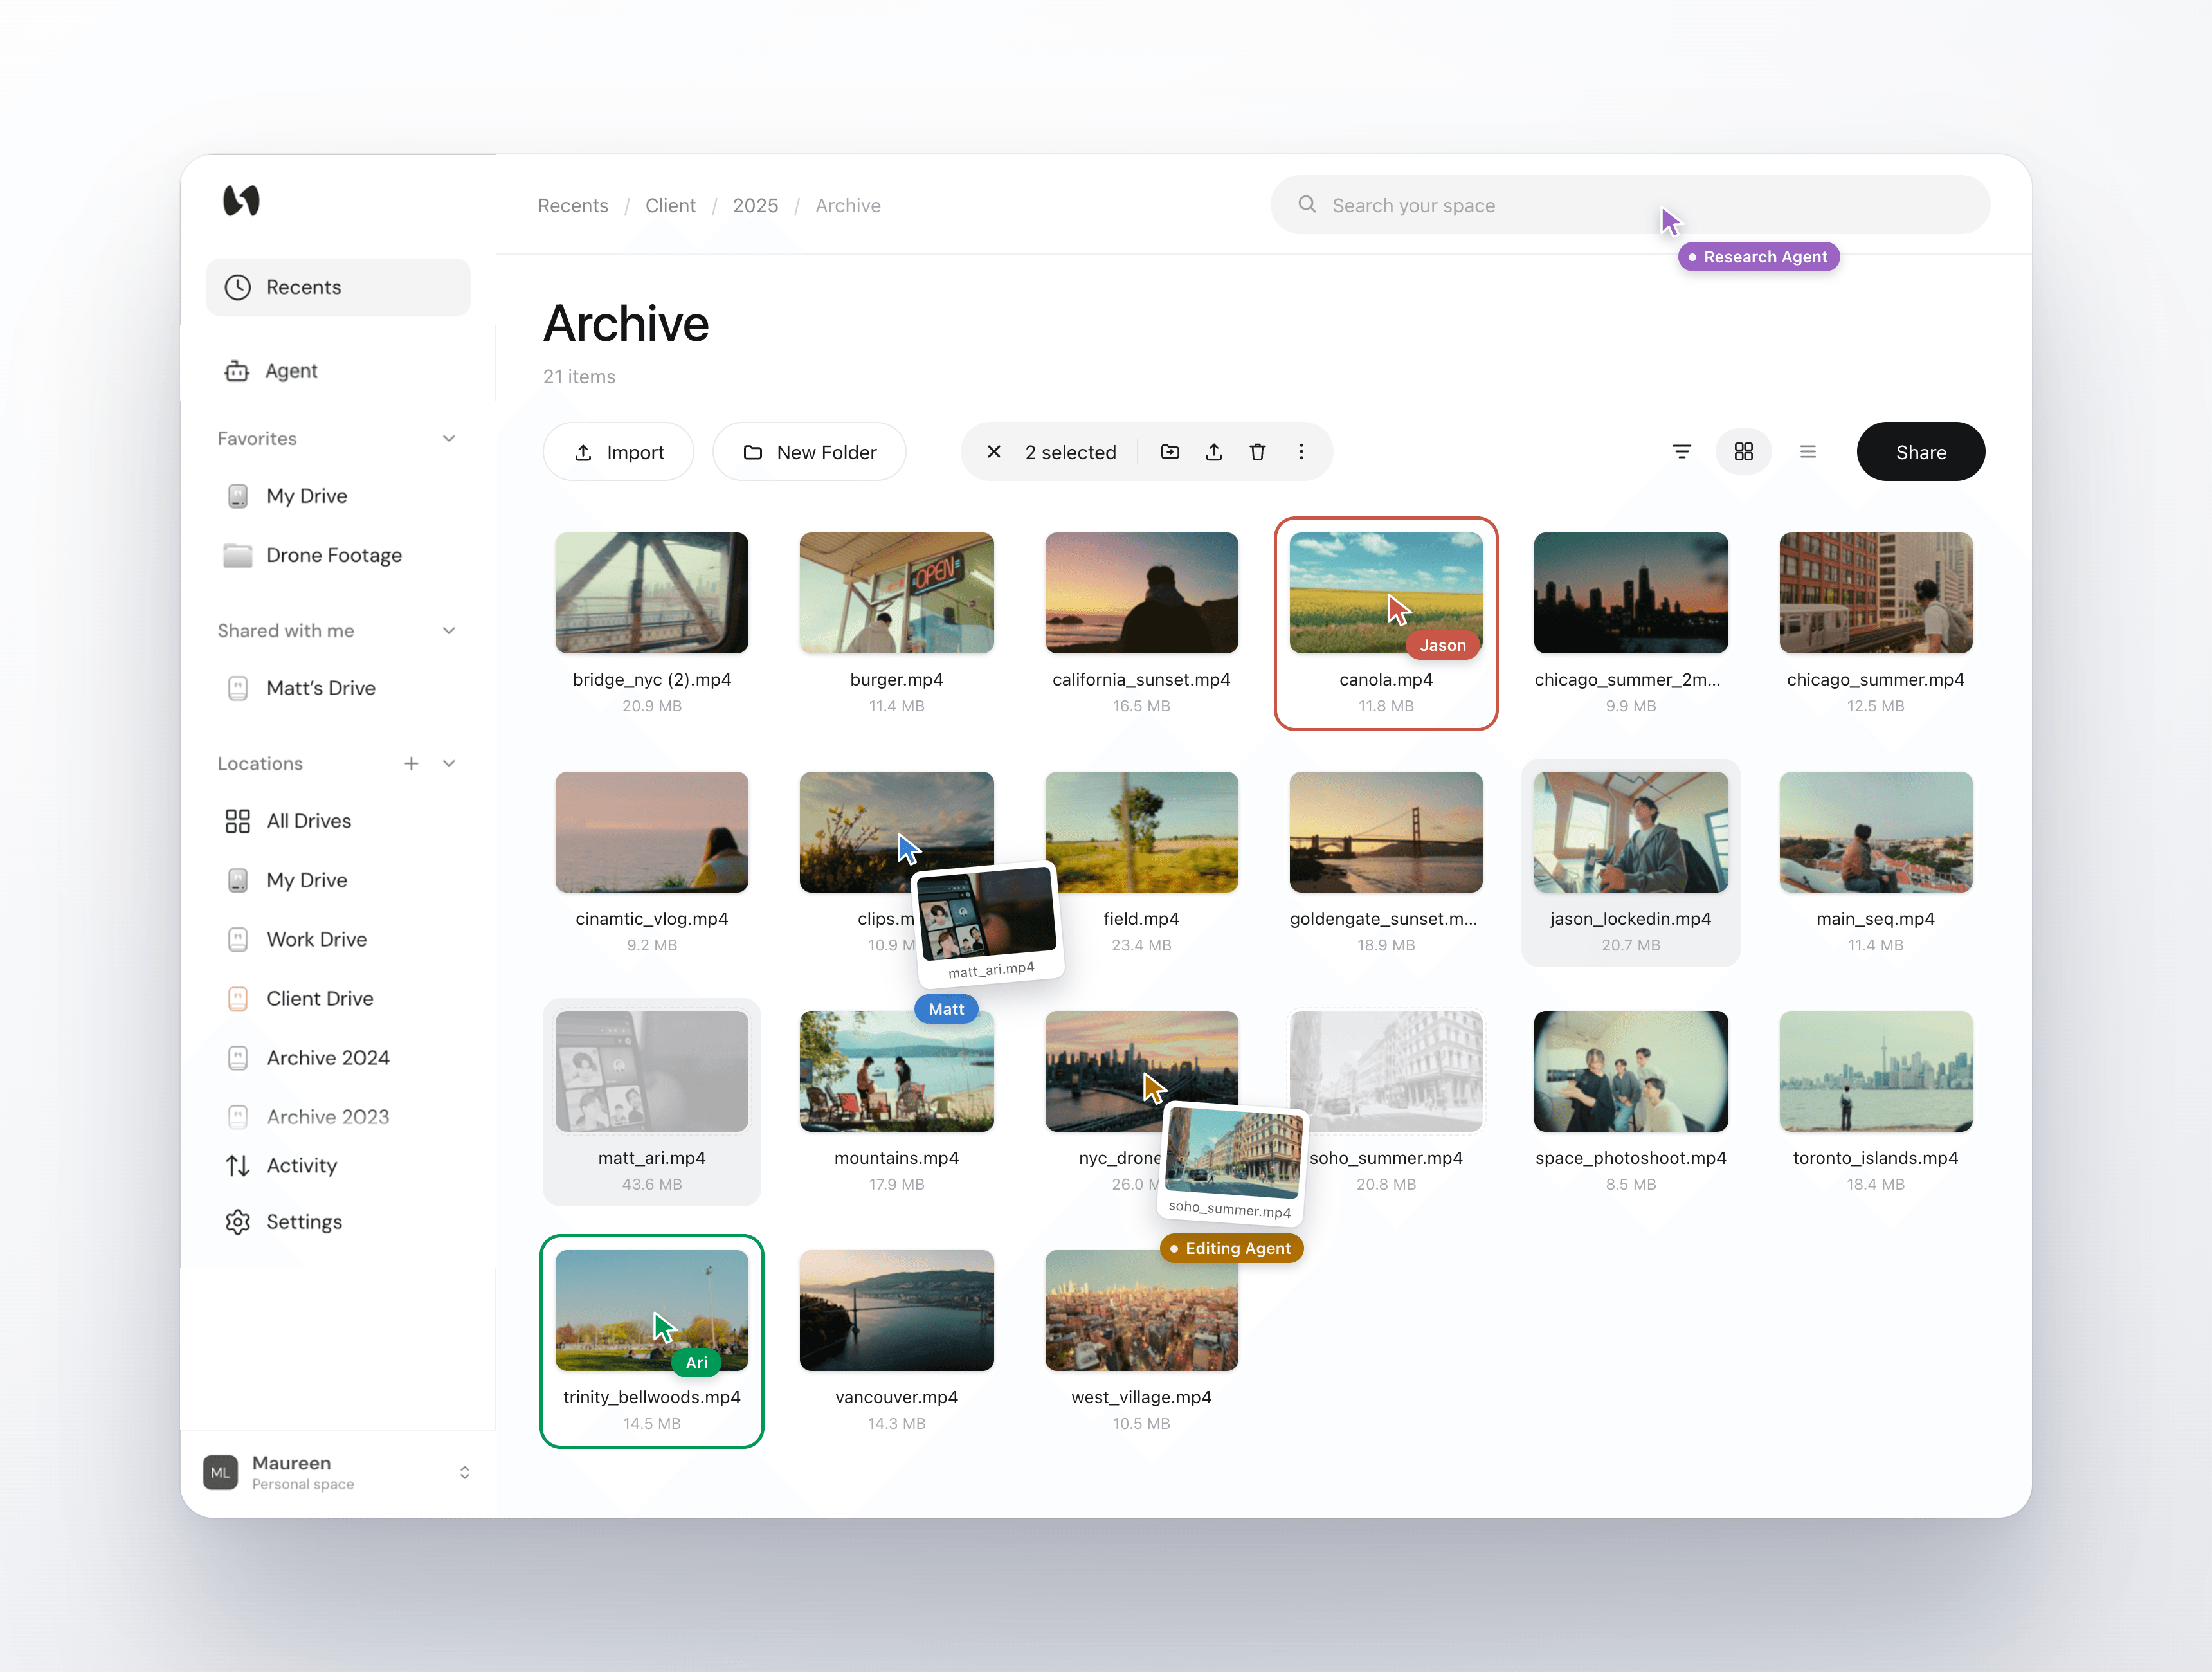The image size is (2212, 1672).
Task: Switch to list view
Action: coord(1808,452)
